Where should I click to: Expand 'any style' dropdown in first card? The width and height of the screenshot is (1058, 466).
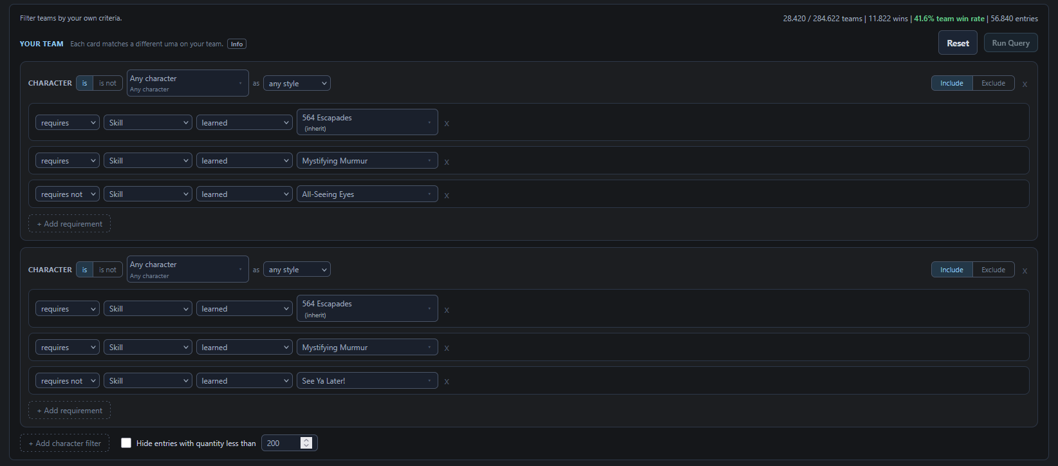point(297,83)
